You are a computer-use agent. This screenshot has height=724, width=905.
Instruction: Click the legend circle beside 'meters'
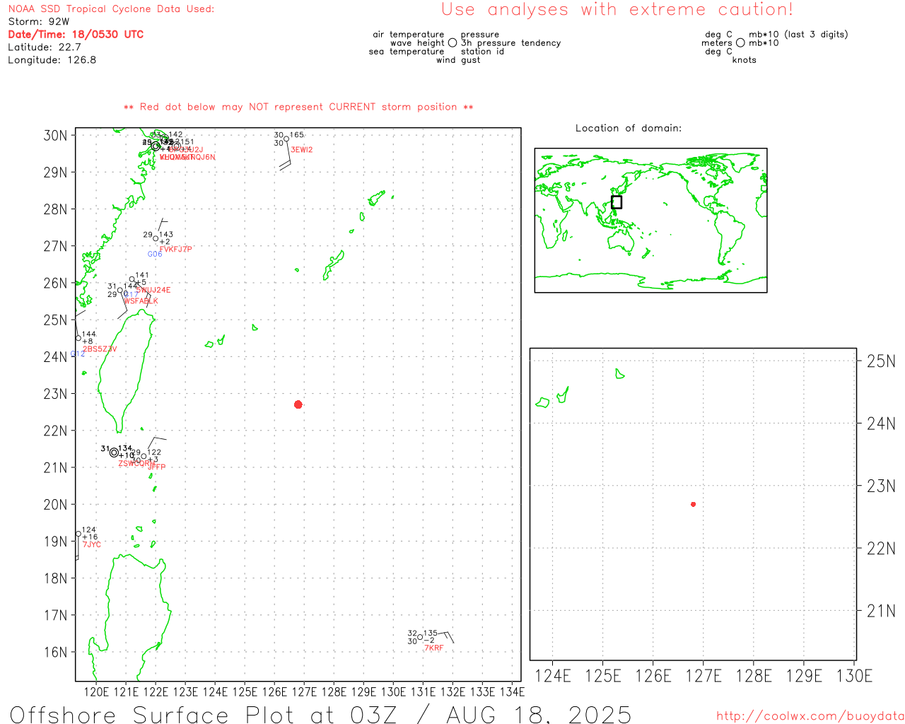click(x=740, y=42)
